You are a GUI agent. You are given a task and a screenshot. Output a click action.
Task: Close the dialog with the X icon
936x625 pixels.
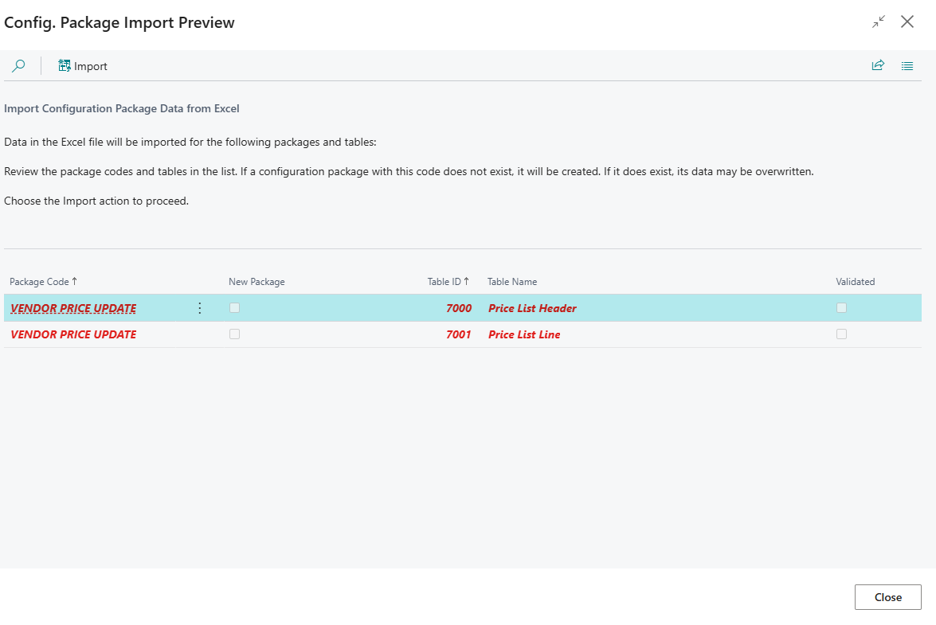pos(907,22)
